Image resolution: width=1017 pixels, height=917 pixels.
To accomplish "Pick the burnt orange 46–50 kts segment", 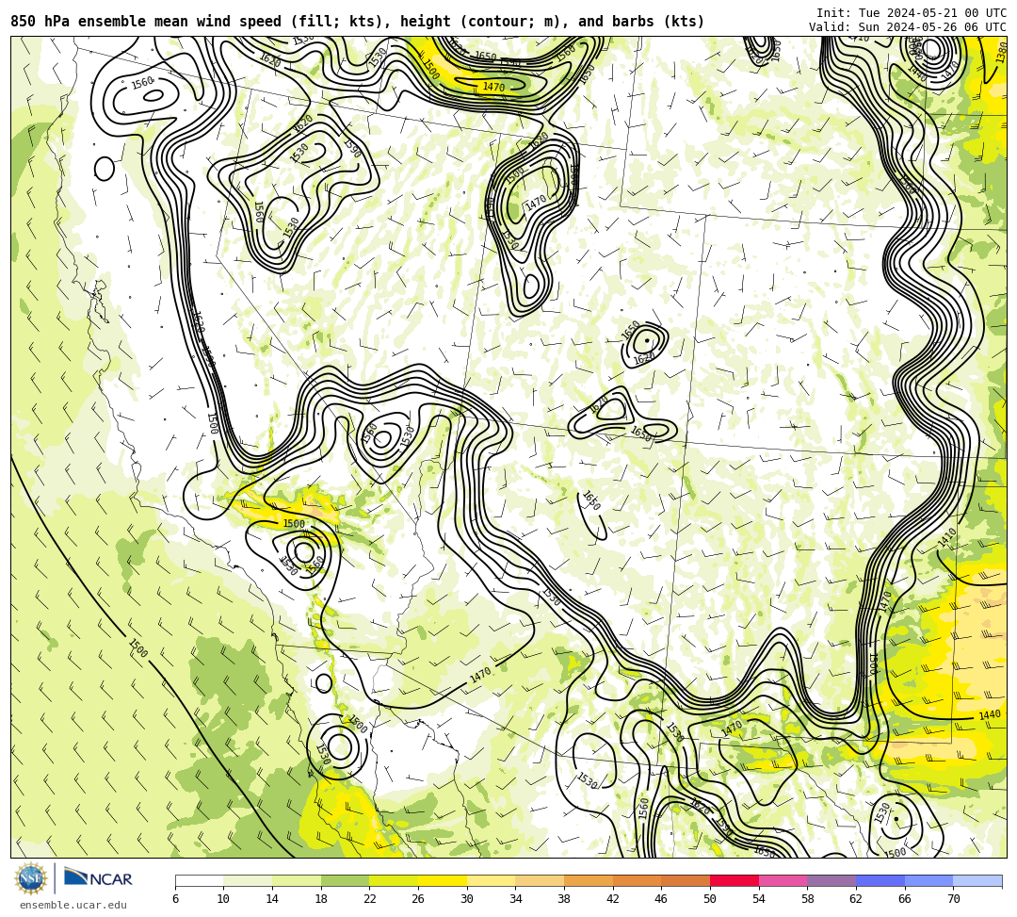I will pyautogui.click(x=686, y=880).
